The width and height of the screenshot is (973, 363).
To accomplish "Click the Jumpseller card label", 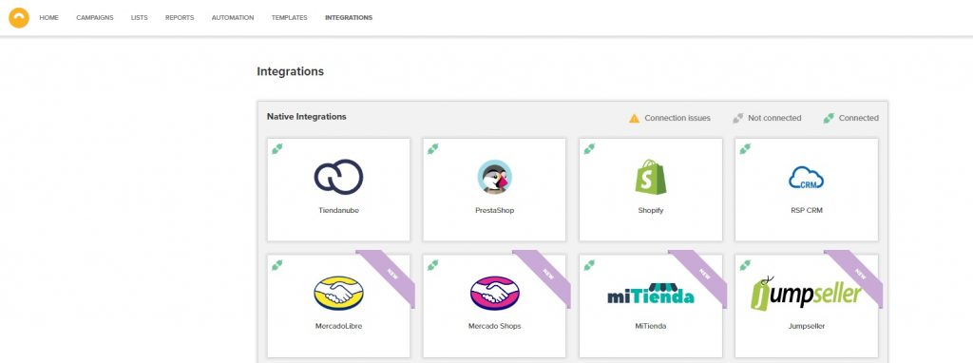I will [x=806, y=326].
